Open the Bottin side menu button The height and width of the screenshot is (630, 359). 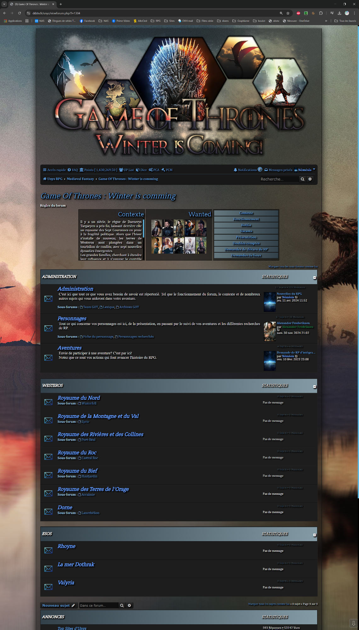coord(246,225)
